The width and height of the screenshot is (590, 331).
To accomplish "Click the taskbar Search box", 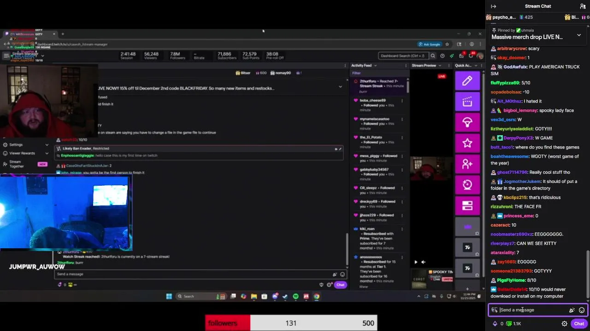I will [201, 296].
